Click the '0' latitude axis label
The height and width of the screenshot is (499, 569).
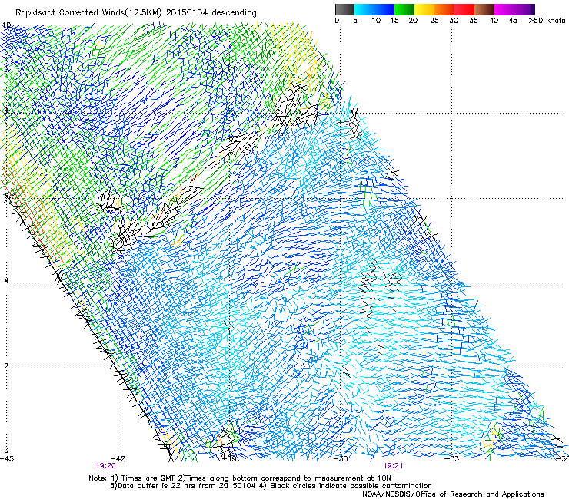pos(6,451)
